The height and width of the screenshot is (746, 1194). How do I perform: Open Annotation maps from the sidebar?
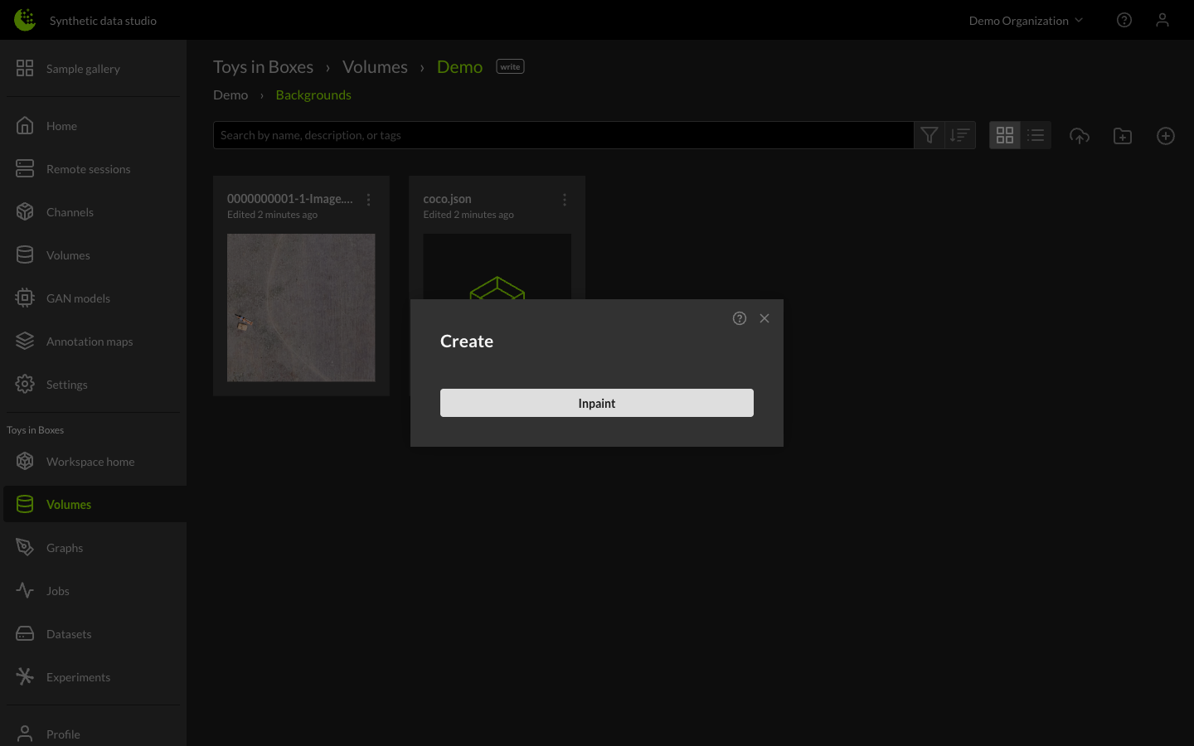point(90,341)
